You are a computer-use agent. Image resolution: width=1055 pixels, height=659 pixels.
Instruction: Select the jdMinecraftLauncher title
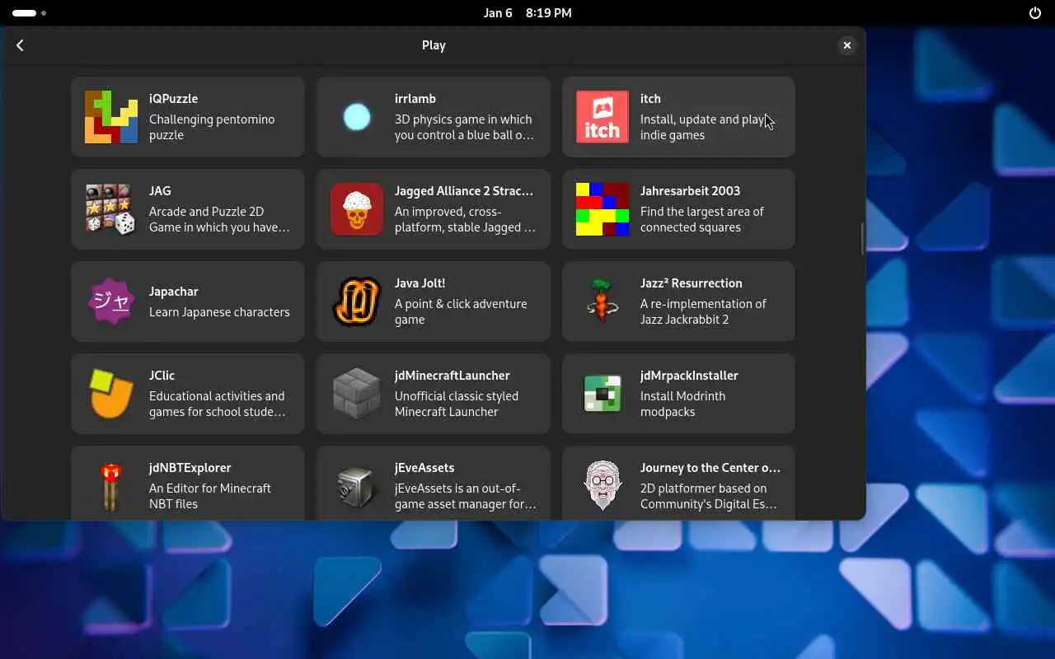(452, 376)
